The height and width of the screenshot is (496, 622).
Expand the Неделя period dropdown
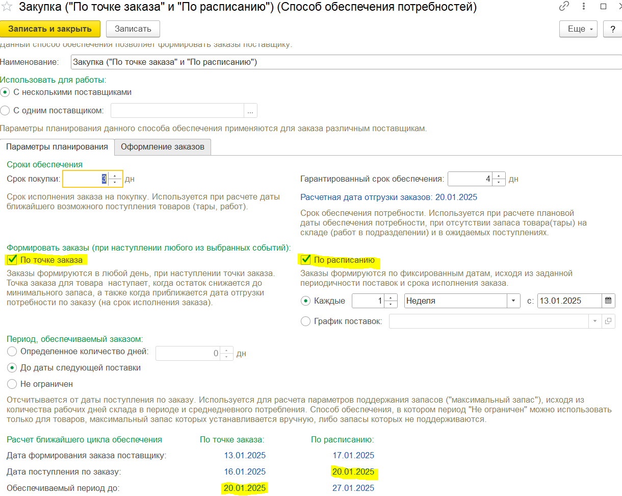(513, 301)
